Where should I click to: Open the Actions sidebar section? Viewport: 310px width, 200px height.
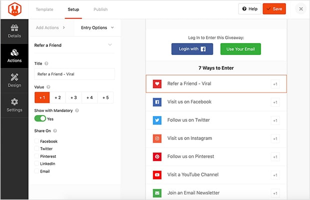pos(14,56)
